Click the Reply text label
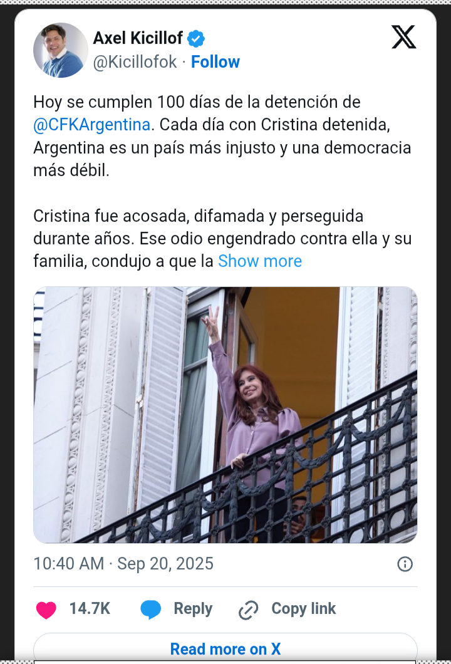Image resolution: width=451 pixels, height=664 pixels. point(193,609)
